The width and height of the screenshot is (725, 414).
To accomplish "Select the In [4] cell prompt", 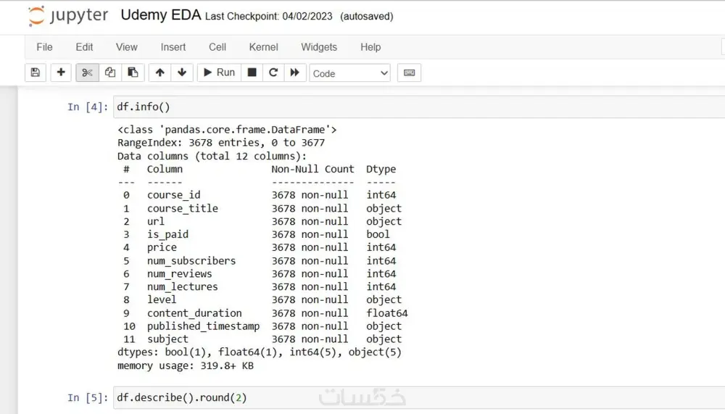I will [88, 107].
